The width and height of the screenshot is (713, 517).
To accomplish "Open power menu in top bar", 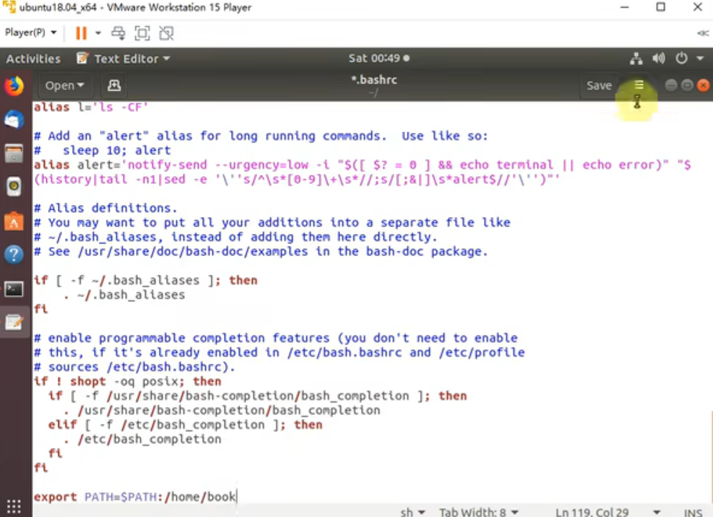I will 681,58.
